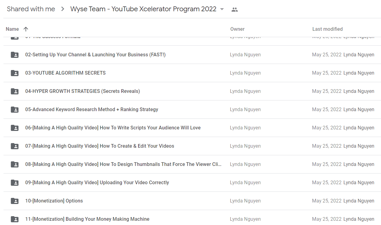Open the Wyse Team folder dropdown arrow
381x225 pixels.
pyautogui.click(x=222, y=9)
